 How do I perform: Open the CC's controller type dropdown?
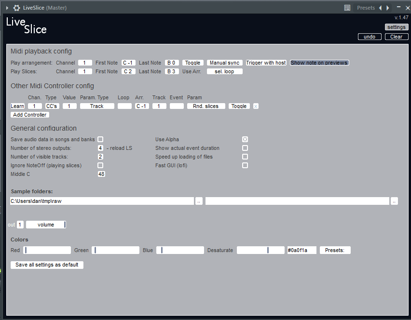(x=52, y=106)
